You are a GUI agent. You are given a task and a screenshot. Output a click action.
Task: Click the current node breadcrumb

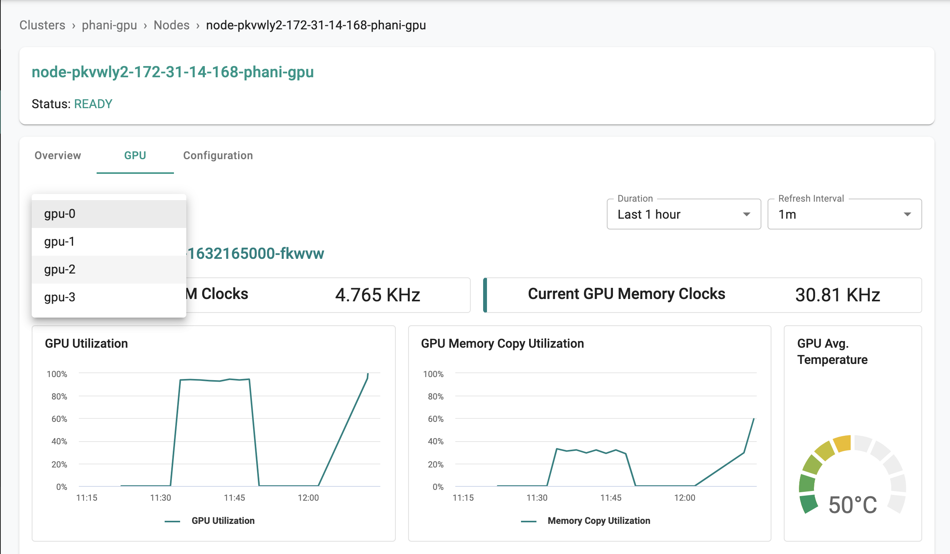316,25
